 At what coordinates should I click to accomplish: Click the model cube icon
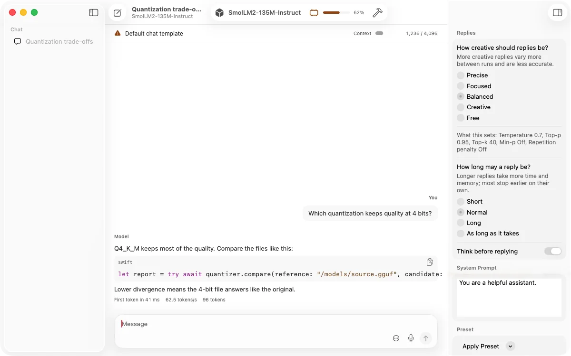coord(219,13)
